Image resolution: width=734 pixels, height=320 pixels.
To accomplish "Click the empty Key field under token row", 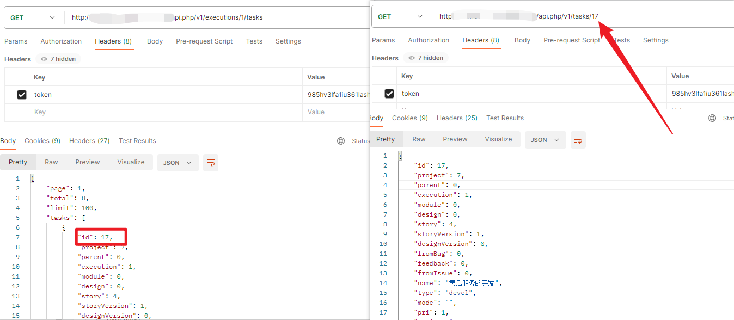I will pyautogui.click(x=166, y=112).
